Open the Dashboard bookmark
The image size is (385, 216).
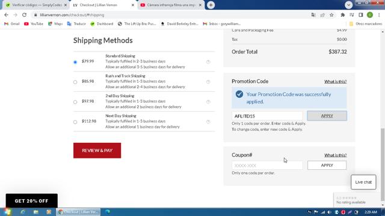[x=102, y=24]
